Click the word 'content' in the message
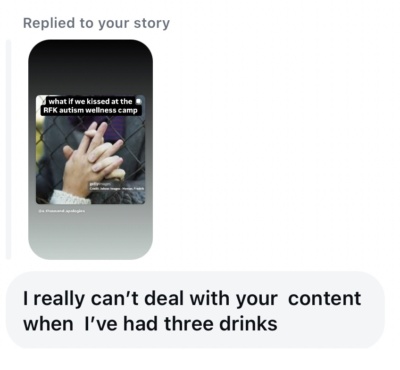The width and height of the screenshot is (400, 370). pyautogui.click(x=324, y=298)
